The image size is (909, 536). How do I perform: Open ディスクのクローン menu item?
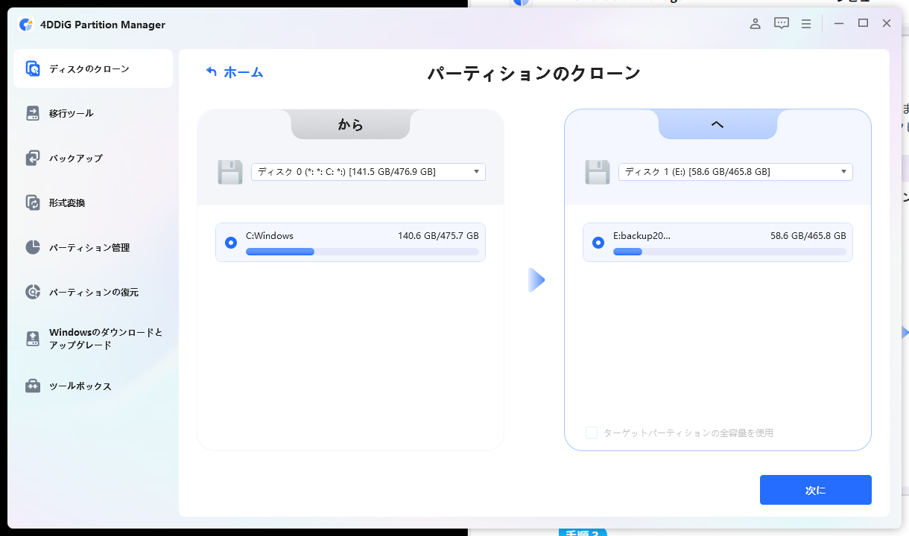tap(93, 68)
